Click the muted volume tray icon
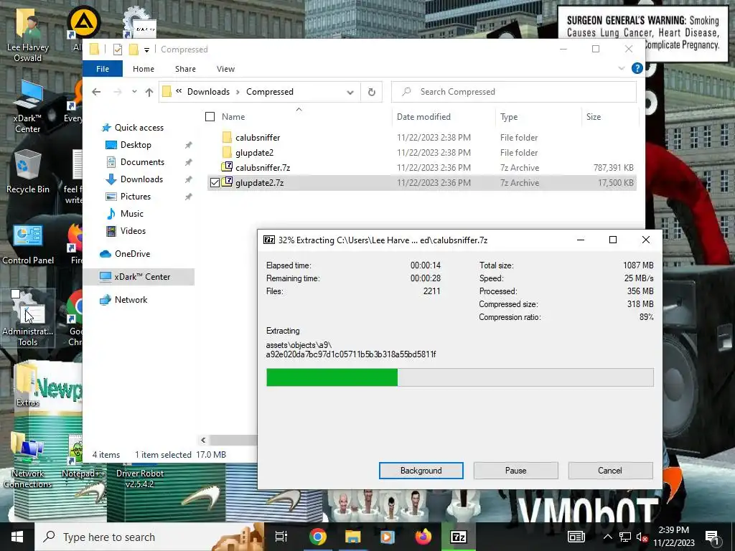Screen dimensions: 735x551 click(x=642, y=537)
